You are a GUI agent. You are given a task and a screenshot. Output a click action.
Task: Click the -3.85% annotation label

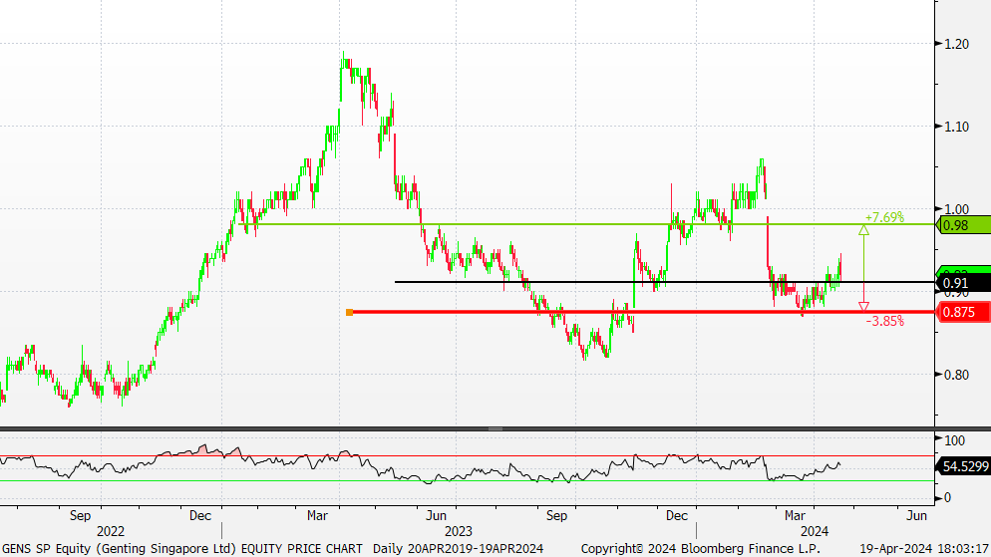coord(884,322)
